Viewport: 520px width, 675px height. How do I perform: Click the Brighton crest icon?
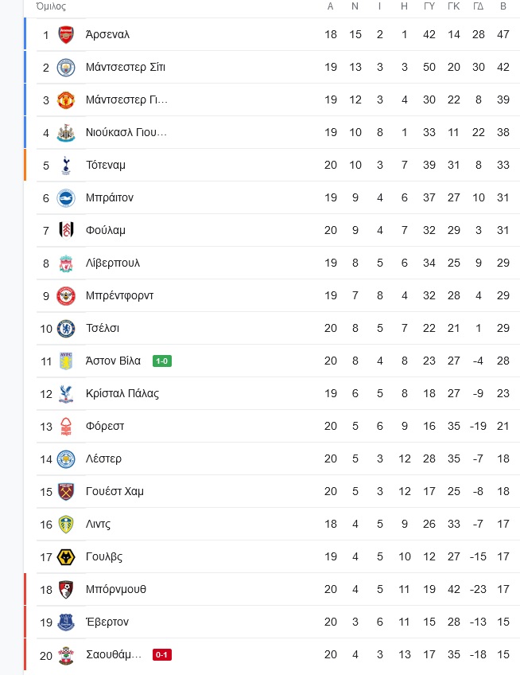(x=66, y=198)
